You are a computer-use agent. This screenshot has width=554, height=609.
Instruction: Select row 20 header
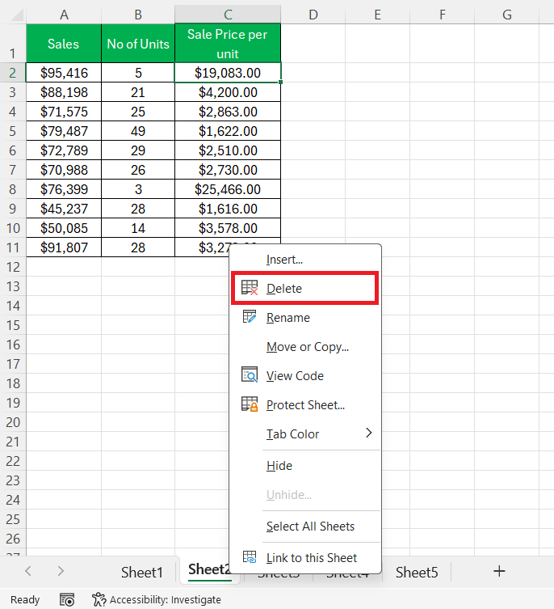tap(12, 422)
